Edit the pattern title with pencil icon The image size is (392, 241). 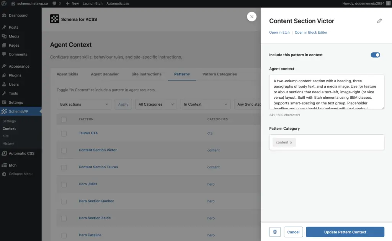click(379, 21)
